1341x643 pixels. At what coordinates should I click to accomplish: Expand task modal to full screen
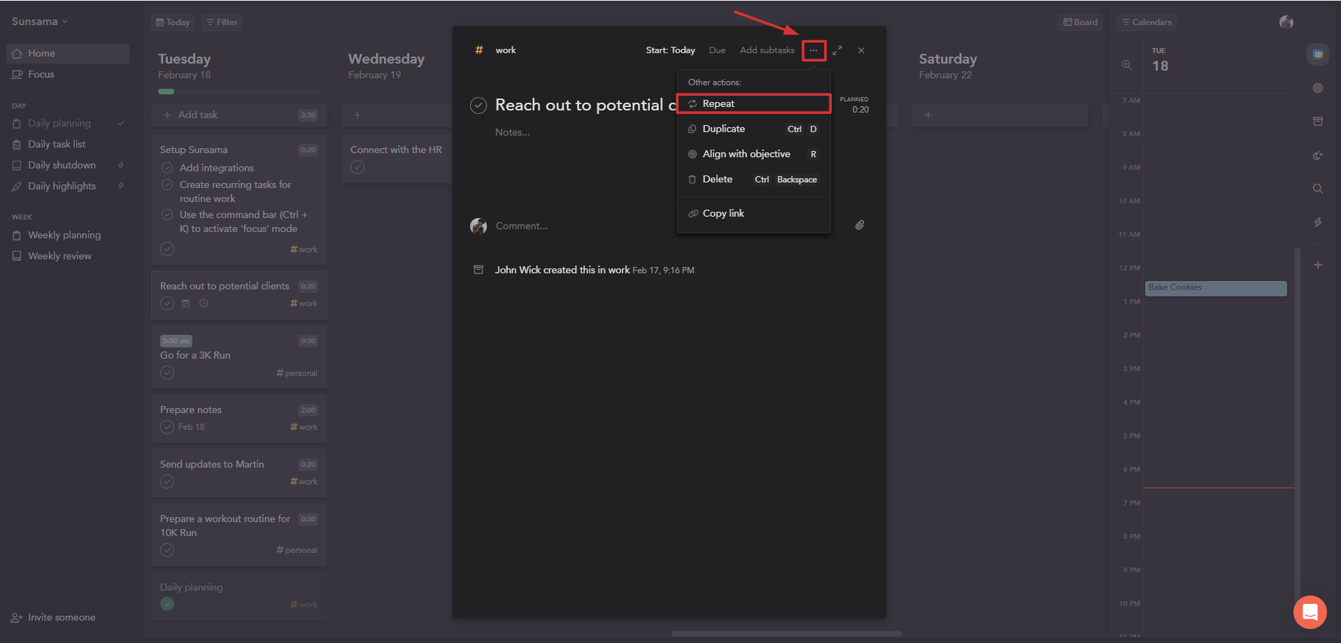pyautogui.click(x=837, y=50)
